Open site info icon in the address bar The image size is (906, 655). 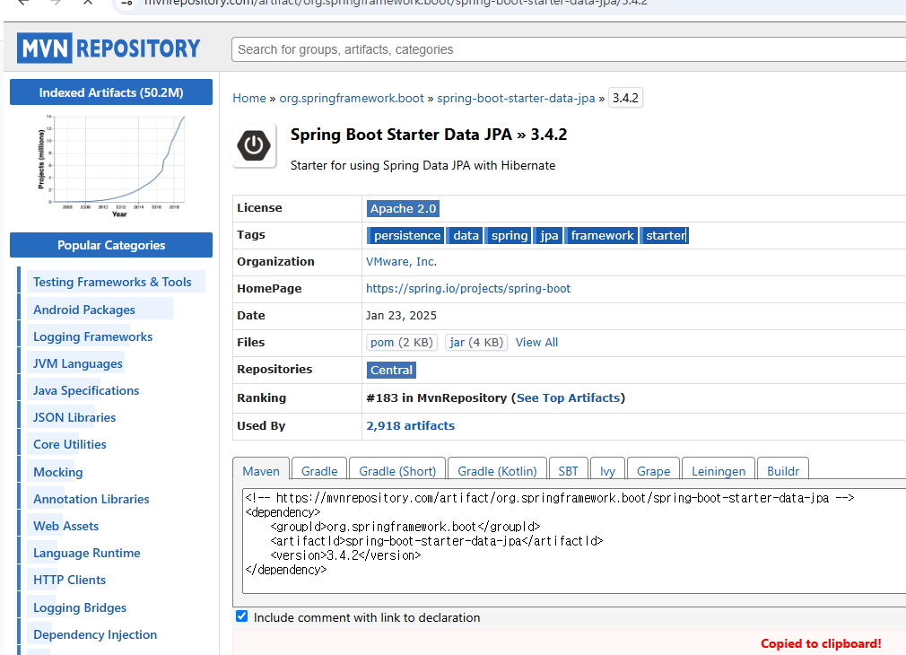(127, 3)
